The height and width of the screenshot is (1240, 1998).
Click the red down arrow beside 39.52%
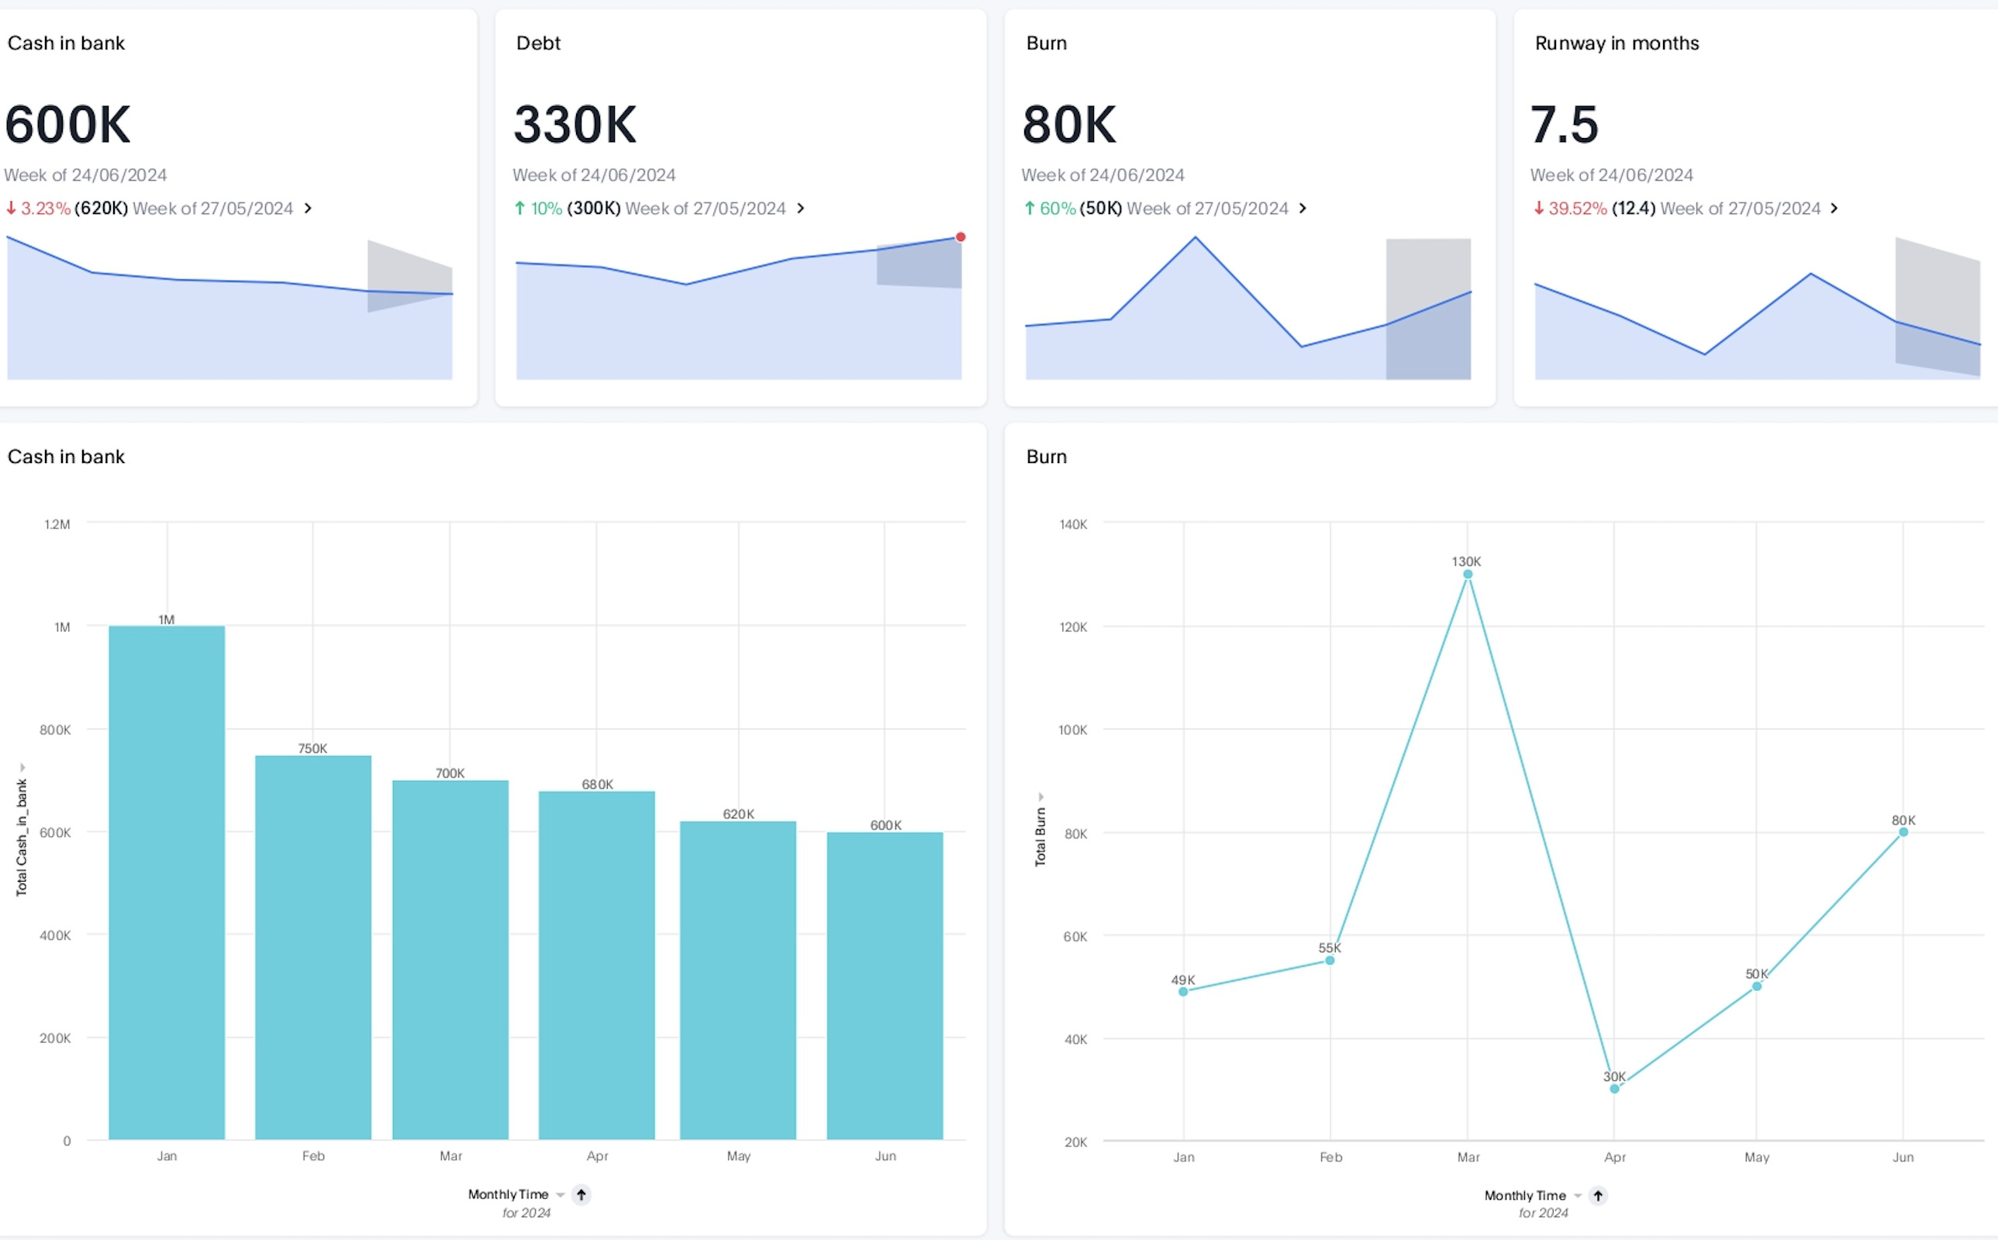tap(1539, 209)
